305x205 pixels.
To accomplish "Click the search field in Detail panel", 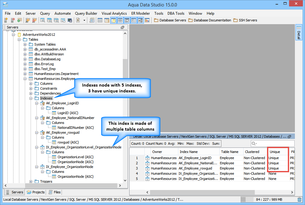I will 273,143.
